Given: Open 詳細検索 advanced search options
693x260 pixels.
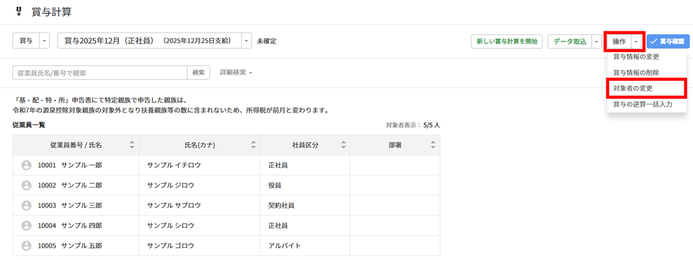Looking at the screenshot, I should point(236,72).
